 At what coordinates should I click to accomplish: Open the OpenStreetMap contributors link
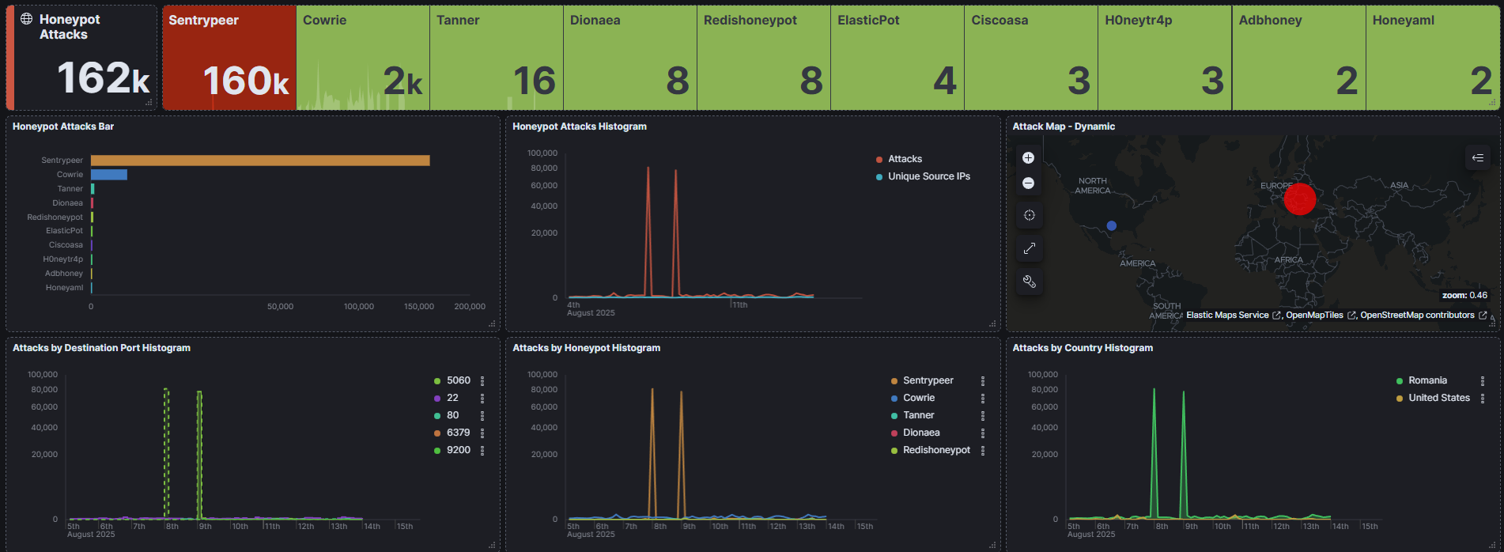point(1423,315)
